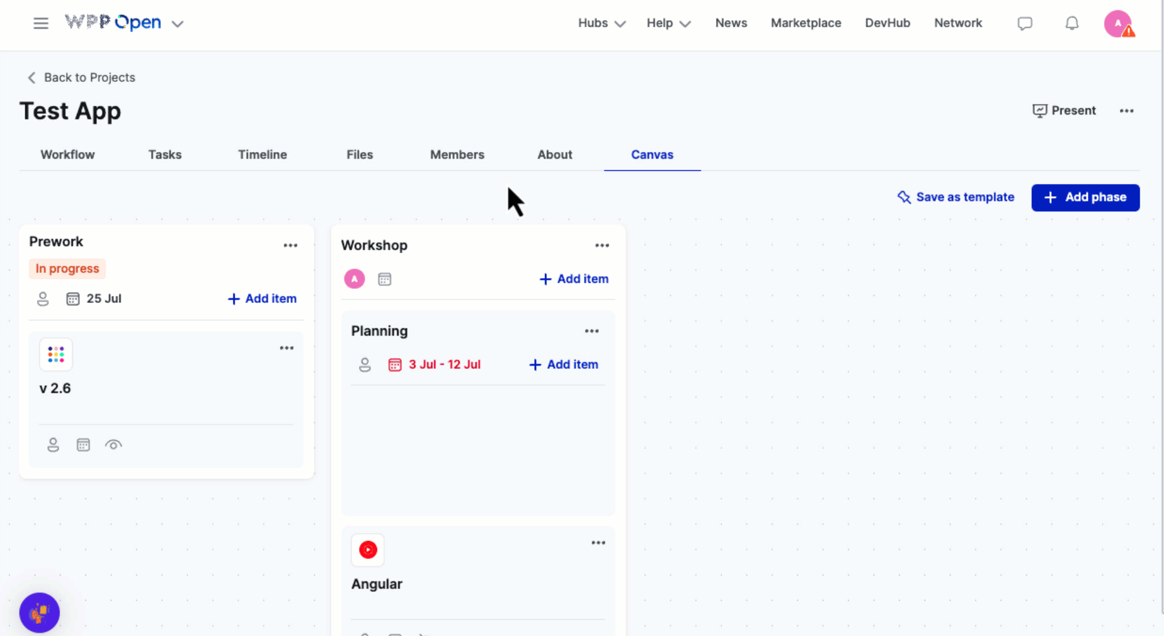Image resolution: width=1164 pixels, height=636 pixels.
Task: Set the date on the v 2.6 item
Action: pyautogui.click(x=83, y=445)
